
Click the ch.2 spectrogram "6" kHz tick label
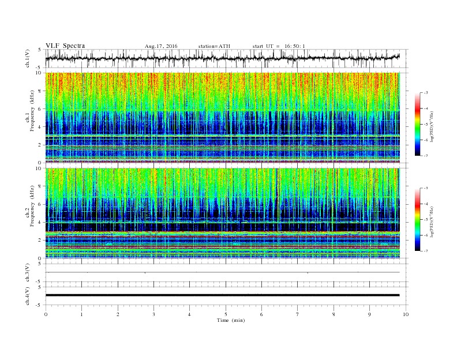40,204
